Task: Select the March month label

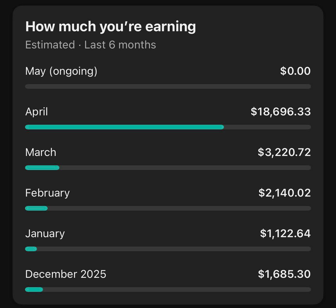Action: 41,152
